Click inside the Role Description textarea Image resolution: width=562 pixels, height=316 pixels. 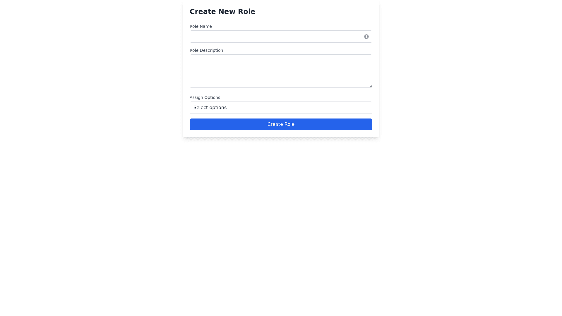click(281, 71)
